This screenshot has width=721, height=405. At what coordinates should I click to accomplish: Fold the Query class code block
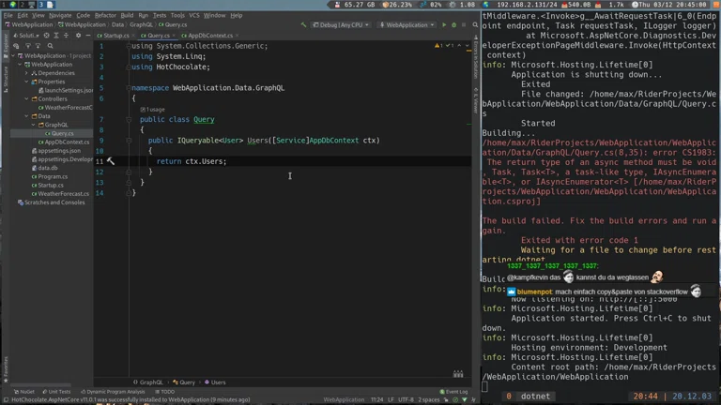[x=129, y=119]
